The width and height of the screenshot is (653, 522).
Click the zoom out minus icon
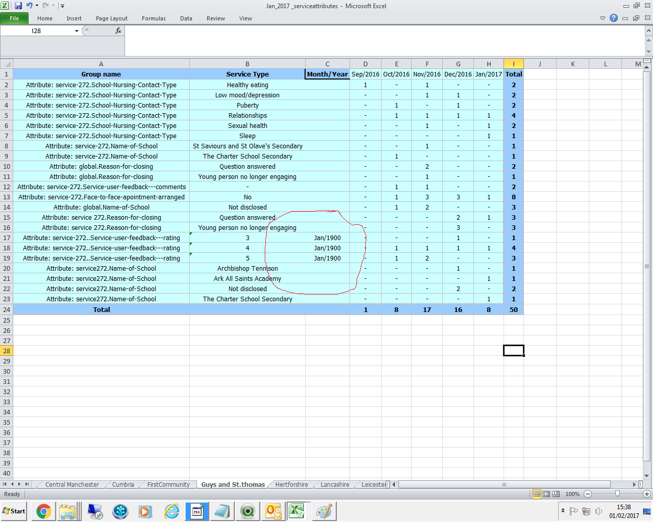(x=588, y=494)
